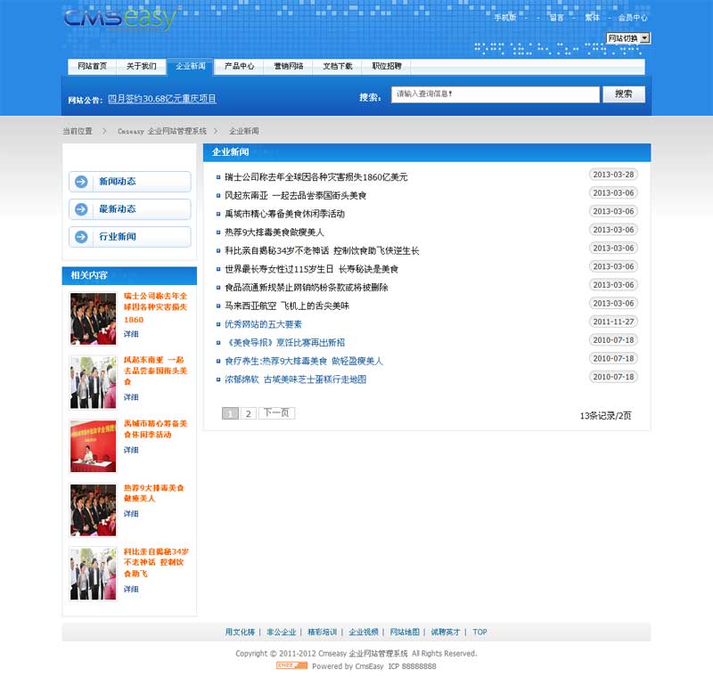The height and width of the screenshot is (677, 713).
Task: Open the 网站首页 navigation tab
Action: point(92,67)
